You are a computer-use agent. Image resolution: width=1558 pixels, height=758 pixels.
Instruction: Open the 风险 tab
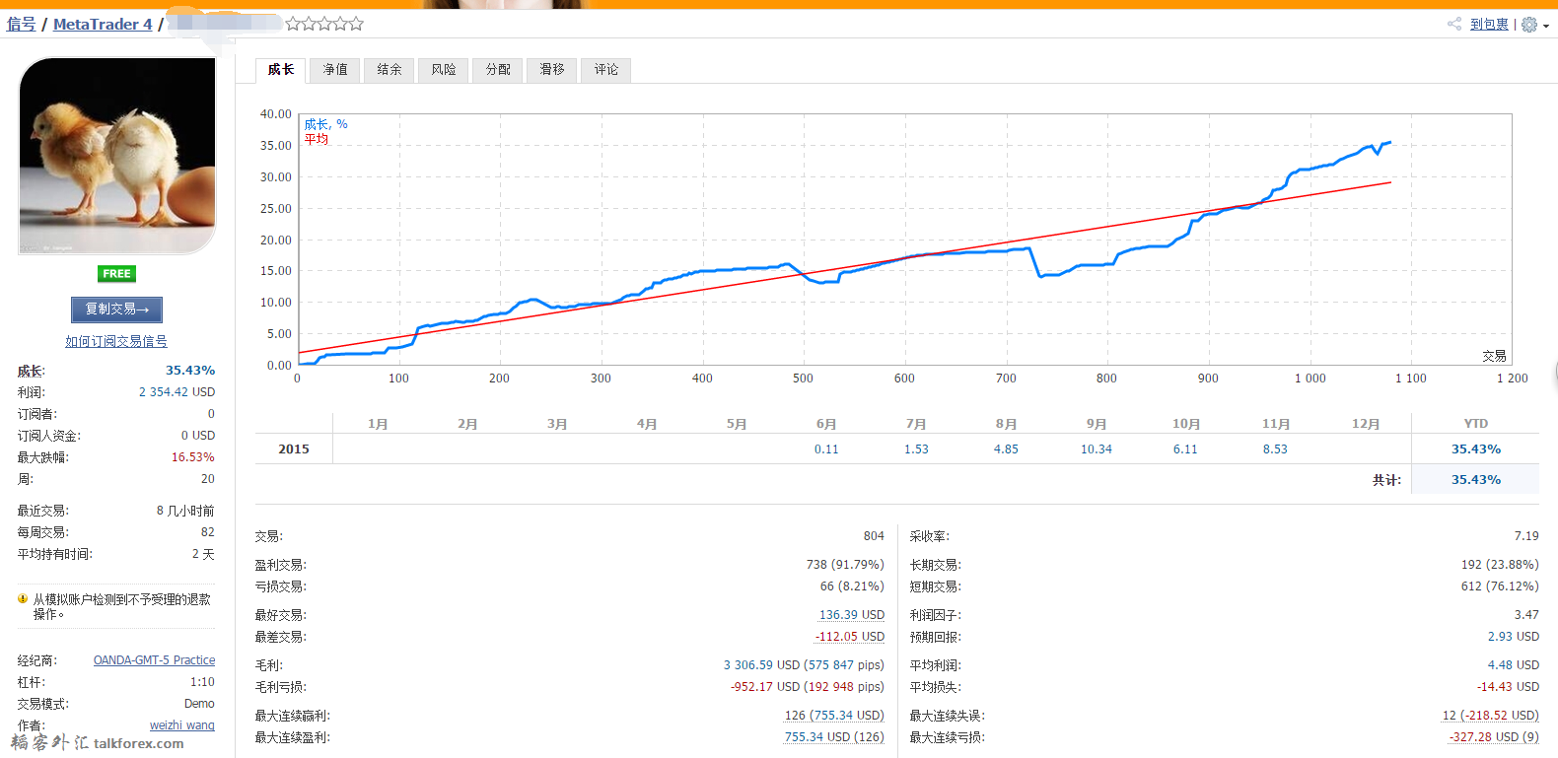(x=444, y=70)
